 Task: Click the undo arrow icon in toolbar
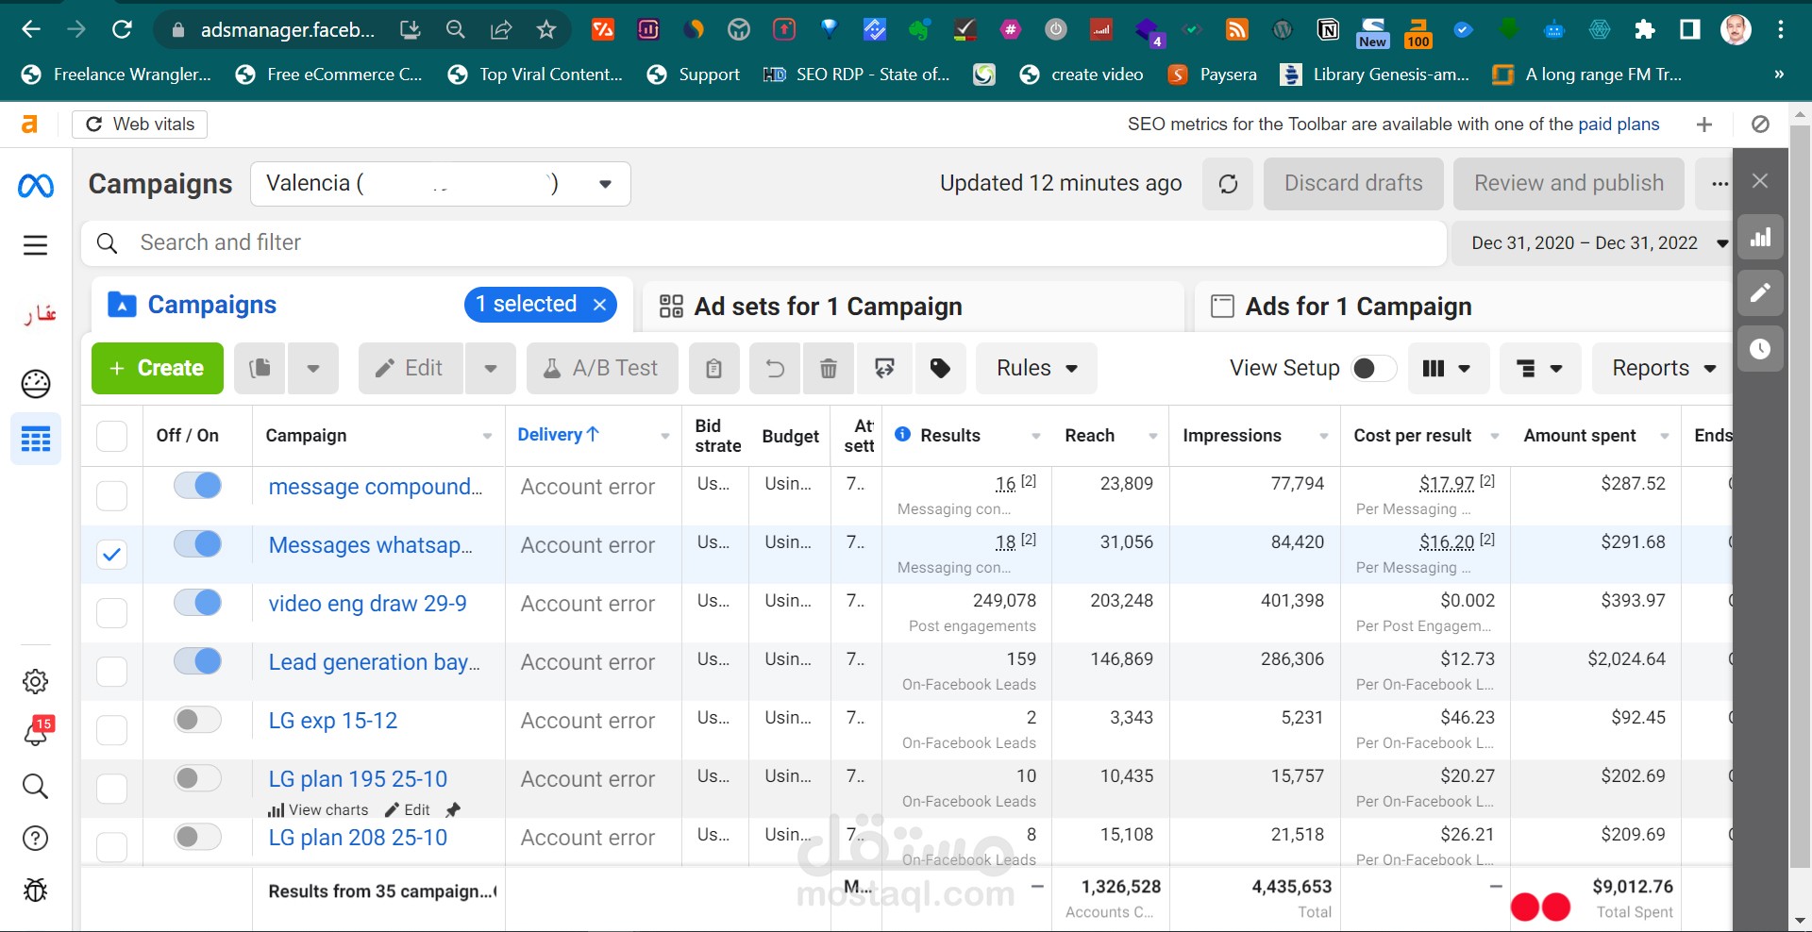775,368
